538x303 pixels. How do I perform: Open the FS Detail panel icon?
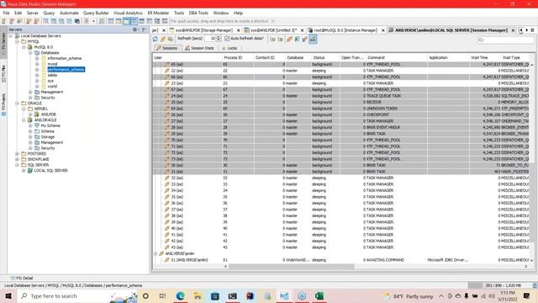click(13, 278)
